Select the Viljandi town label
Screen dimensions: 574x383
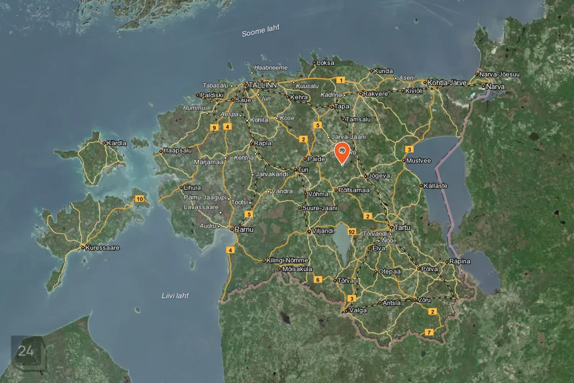click(323, 230)
